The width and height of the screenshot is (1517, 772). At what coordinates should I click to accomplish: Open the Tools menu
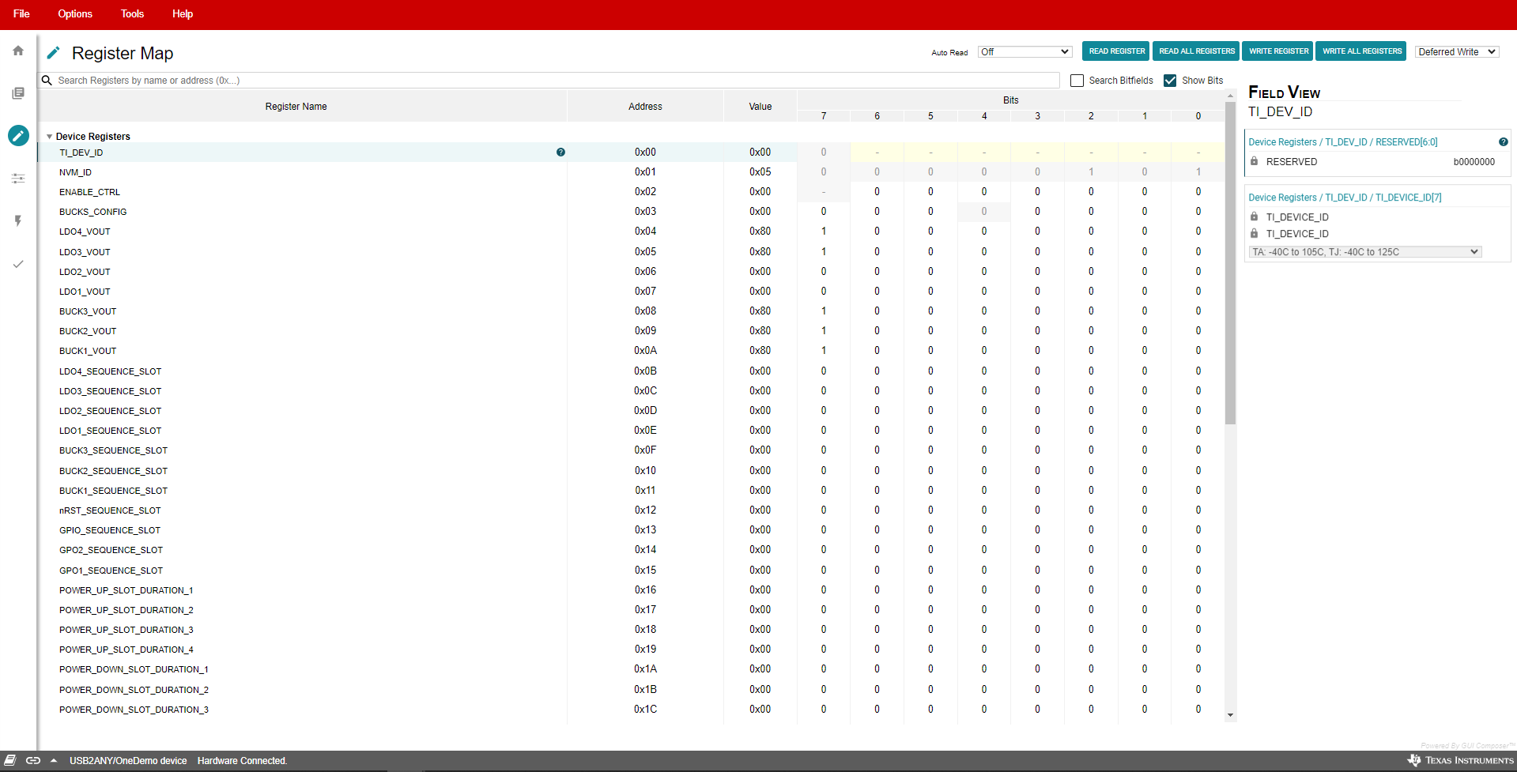point(132,14)
